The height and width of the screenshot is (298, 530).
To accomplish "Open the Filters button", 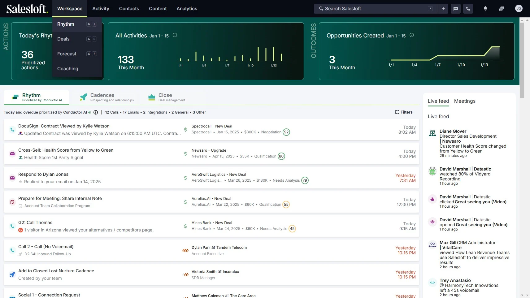I will point(404,112).
